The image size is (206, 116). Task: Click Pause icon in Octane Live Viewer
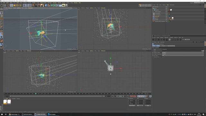pos(159,39)
